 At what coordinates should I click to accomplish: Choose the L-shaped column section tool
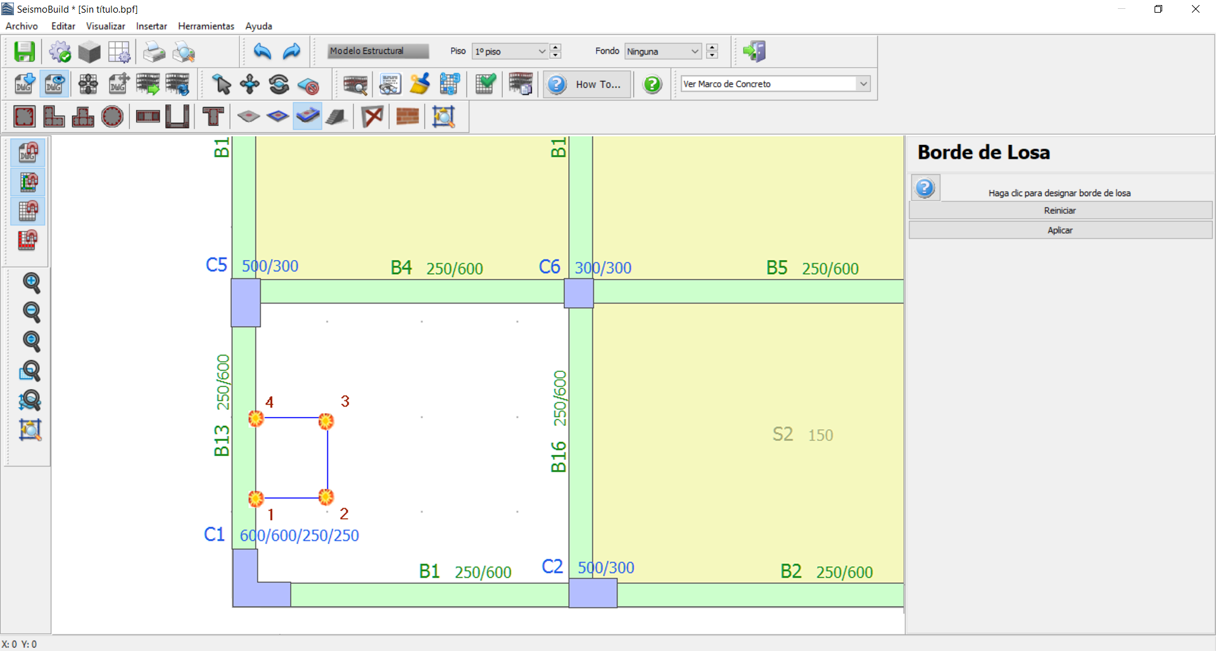[54, 116]
